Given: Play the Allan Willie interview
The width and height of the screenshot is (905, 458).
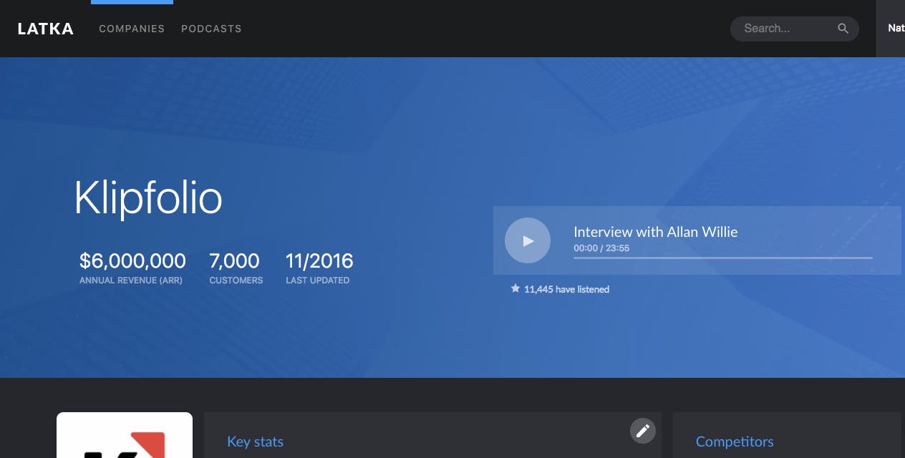Looking at the screenshot, I should [528, 240].
